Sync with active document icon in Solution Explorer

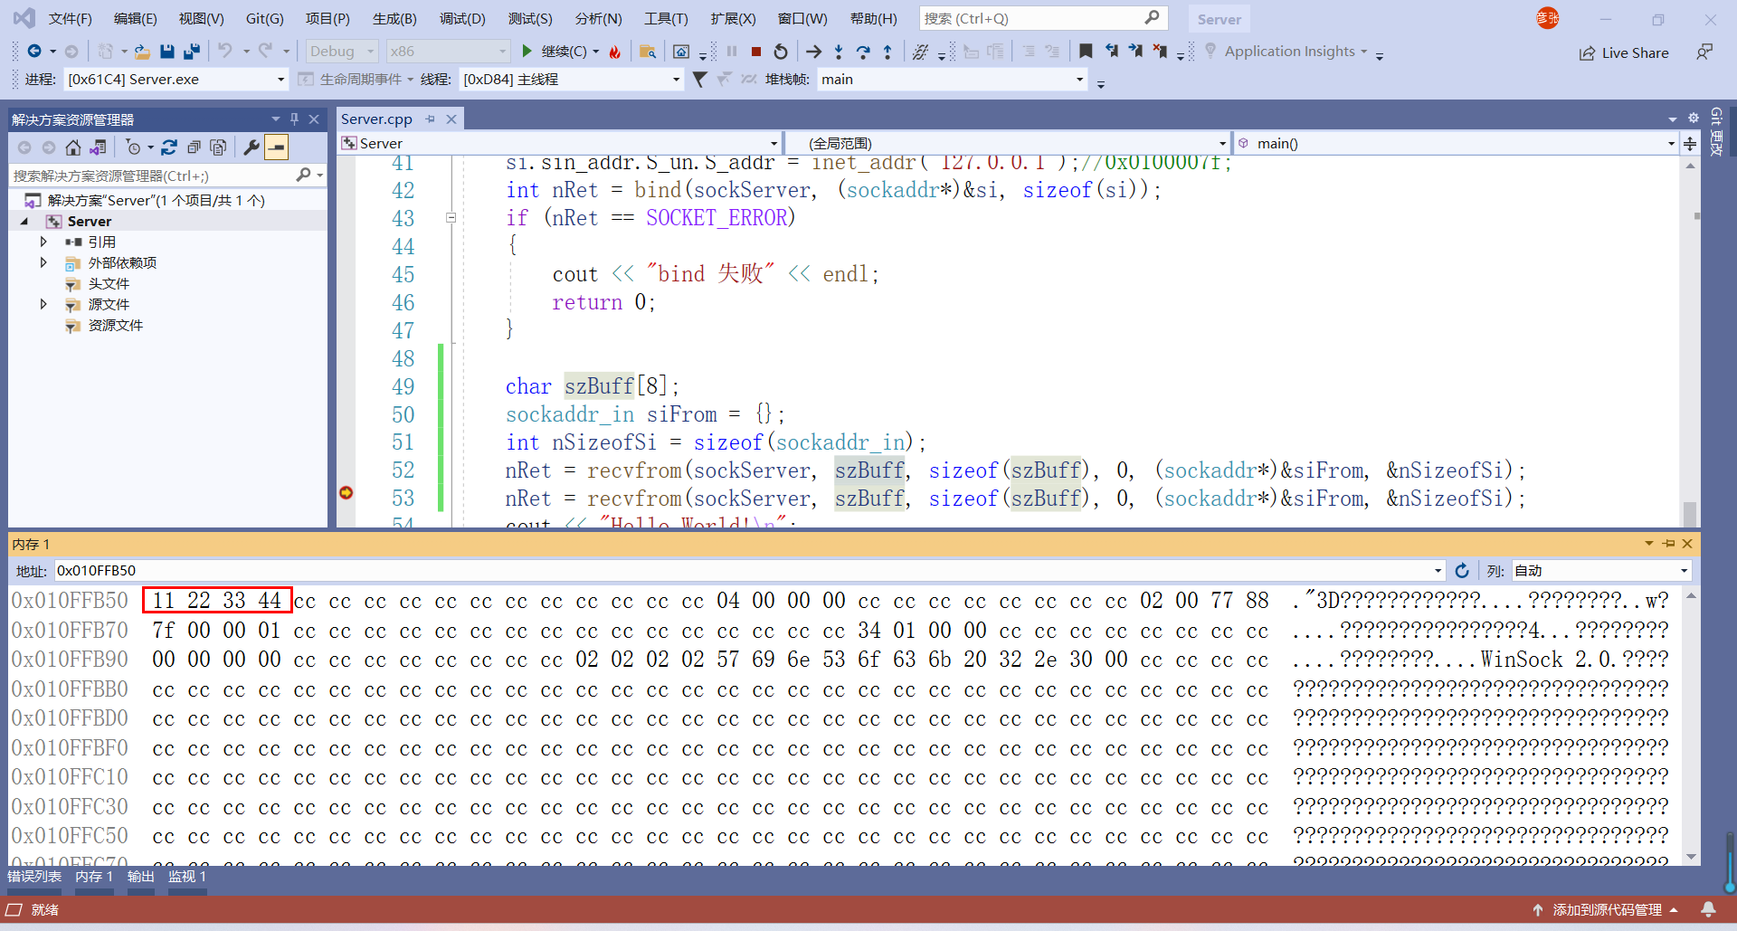coord(169,147)
